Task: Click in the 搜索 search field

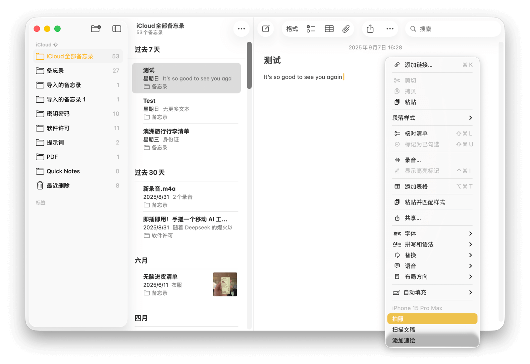Action: point(454,29)
